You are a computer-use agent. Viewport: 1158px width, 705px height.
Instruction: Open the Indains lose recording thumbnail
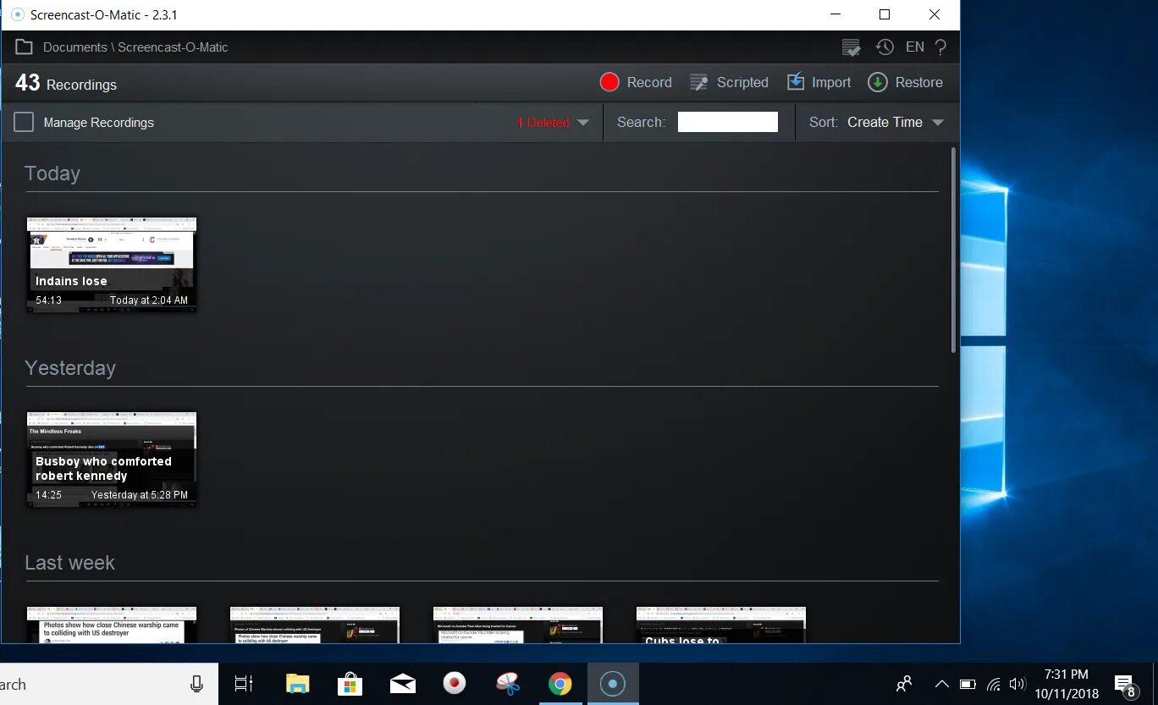tap(112, 265)
